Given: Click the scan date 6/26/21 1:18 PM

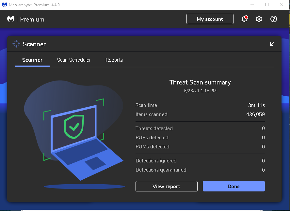Looking at the screenshot, I should click(x=200, y=91).
